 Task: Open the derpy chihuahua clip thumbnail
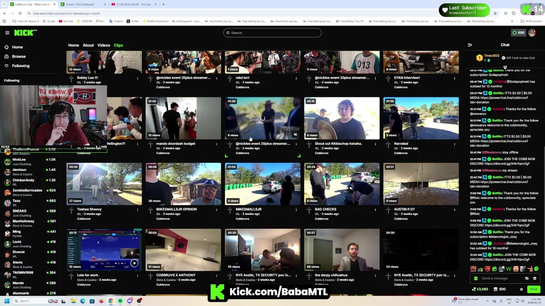[x=341, y=250]
